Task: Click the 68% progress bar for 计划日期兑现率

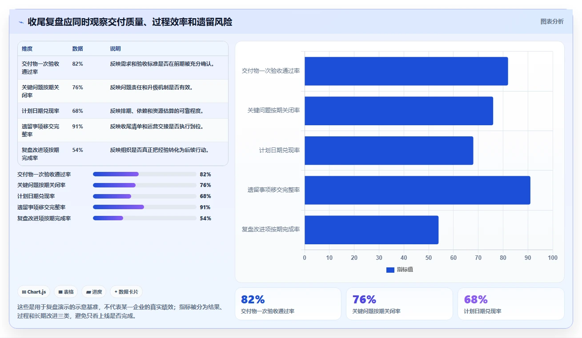Action: 144,196
